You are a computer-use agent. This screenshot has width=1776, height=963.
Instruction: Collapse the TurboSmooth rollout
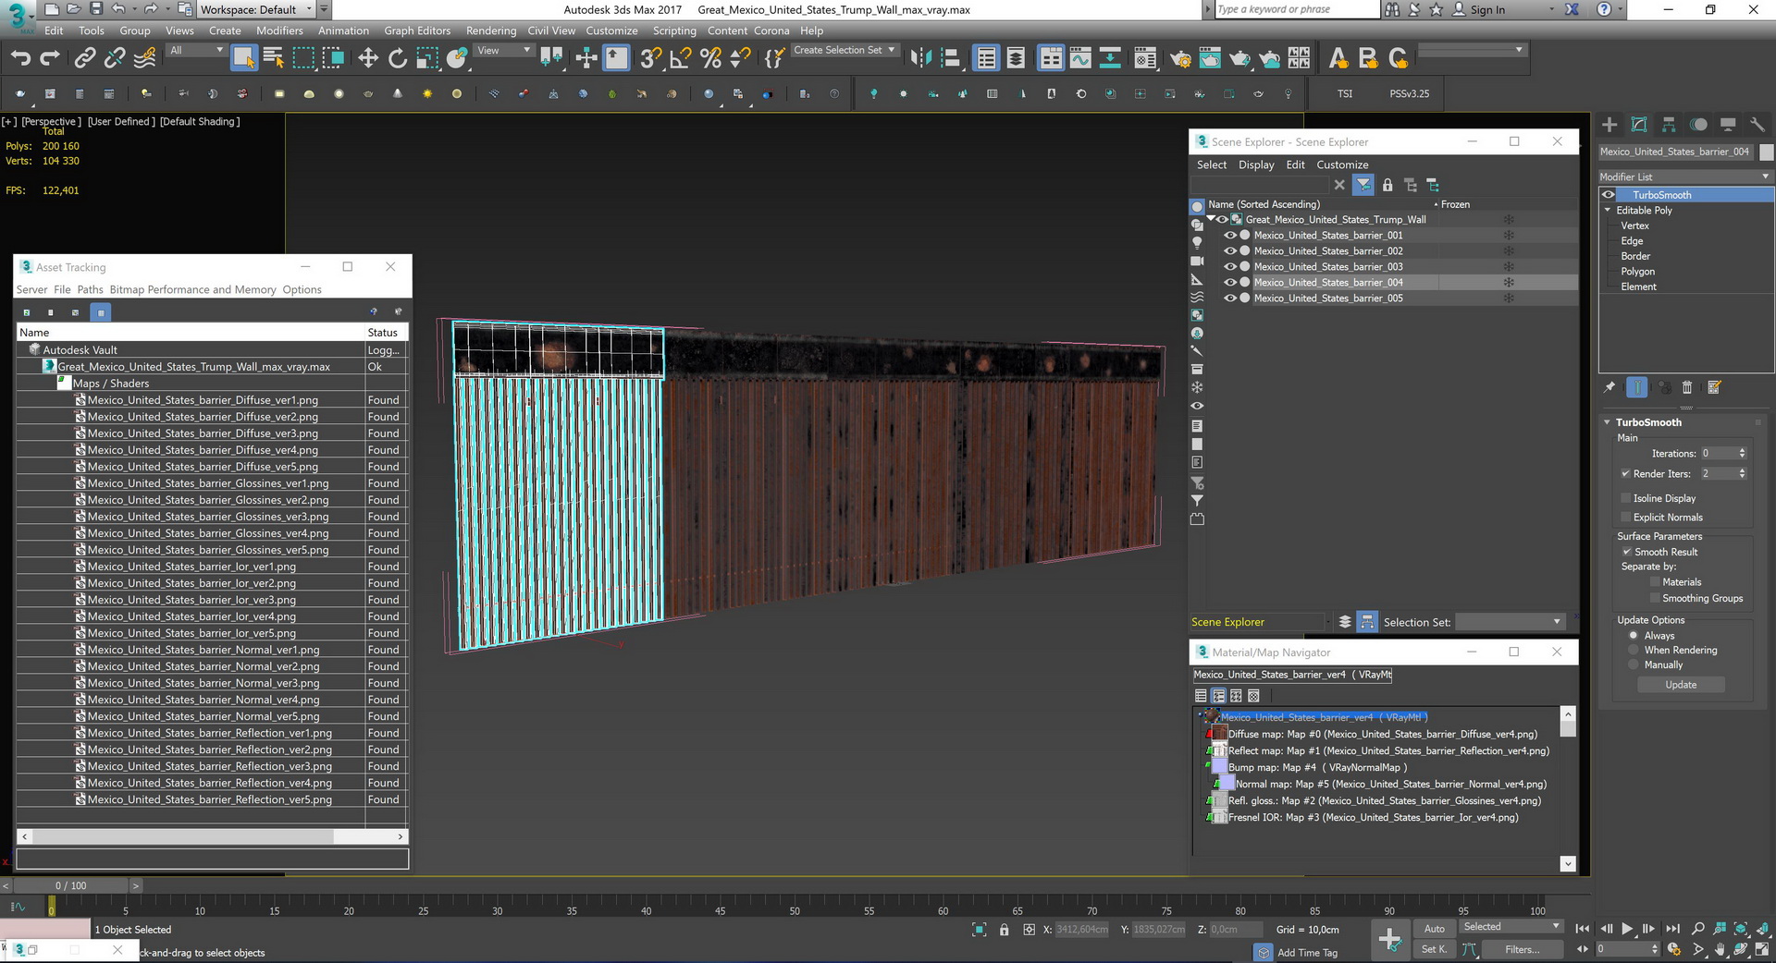click(x=1608, y=422)
